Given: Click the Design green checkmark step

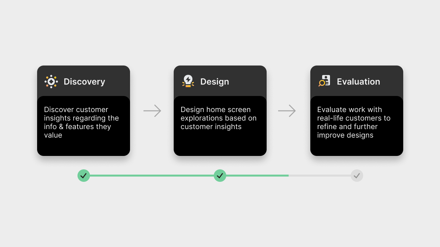Looking at the screenshot, I should 220,176.
